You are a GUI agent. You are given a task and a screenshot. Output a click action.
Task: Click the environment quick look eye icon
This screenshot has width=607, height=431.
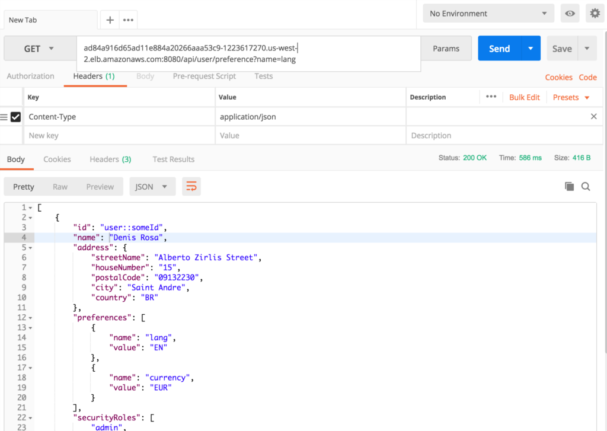(x=570, y=14)
